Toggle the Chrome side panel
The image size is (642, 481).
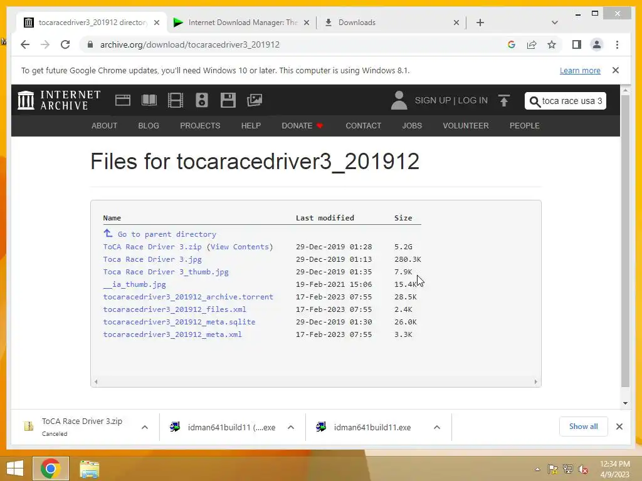pos(577,44)
